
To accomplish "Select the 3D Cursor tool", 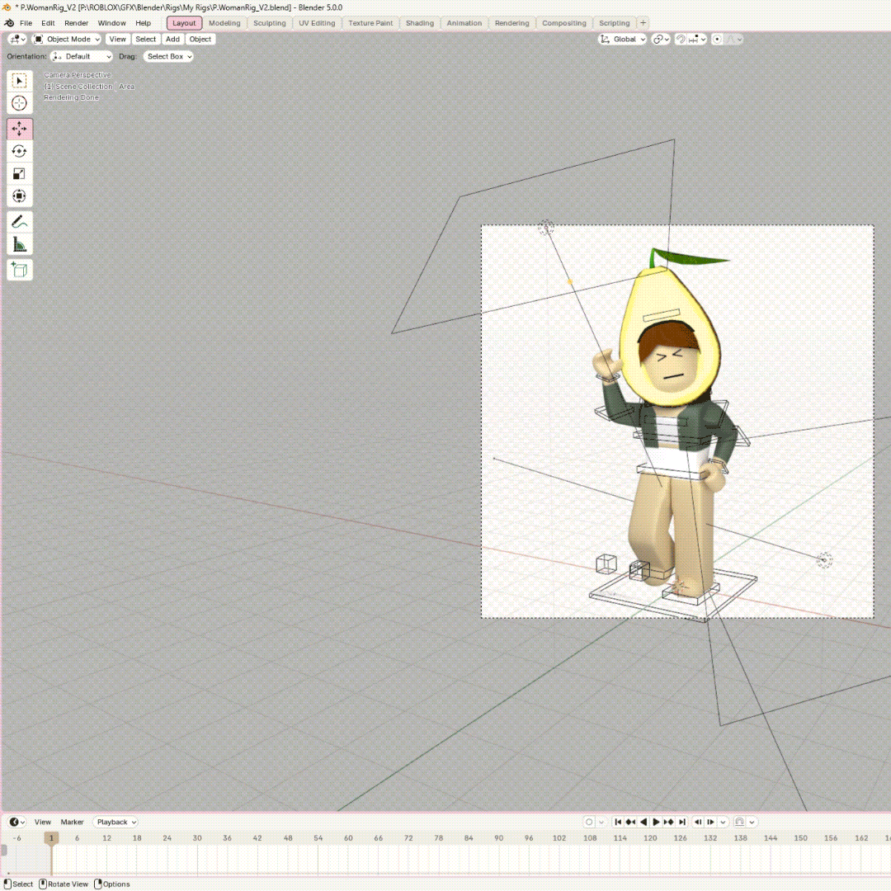I will [x=19, y=103].
